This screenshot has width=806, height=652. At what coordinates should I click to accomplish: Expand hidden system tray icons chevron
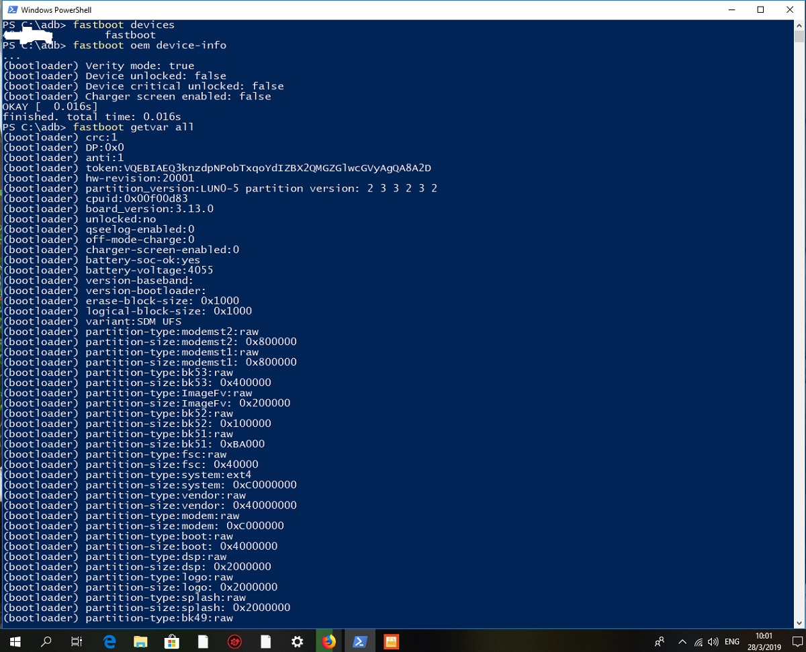click(x=682, y=641)
